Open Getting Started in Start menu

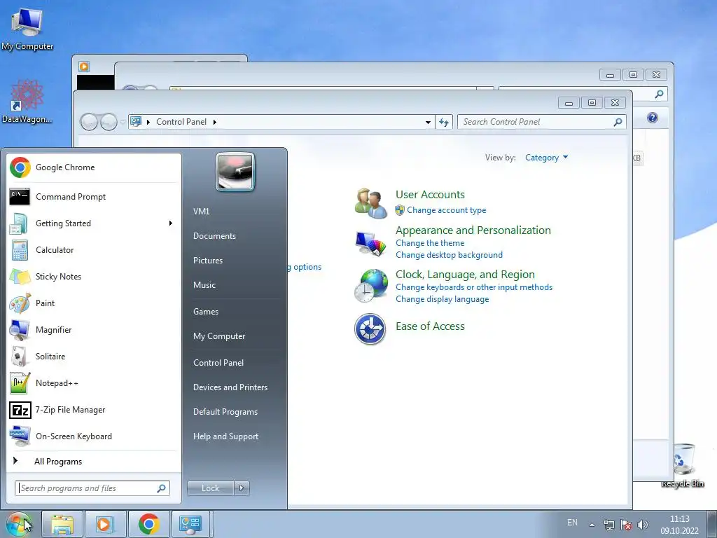tap(93, 223)
